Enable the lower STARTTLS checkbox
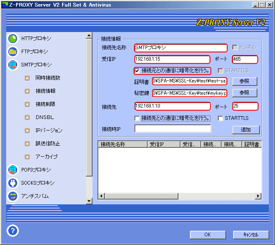 pyautogui.click(x=220, y=118)
